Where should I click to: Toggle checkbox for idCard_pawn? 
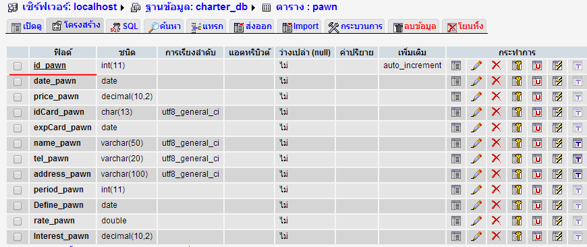coord(18,113)
